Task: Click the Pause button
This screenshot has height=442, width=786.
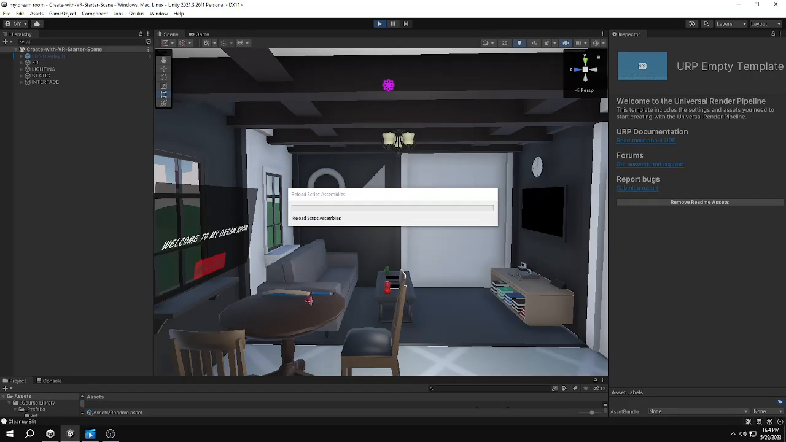Action: tap(393, 24)
